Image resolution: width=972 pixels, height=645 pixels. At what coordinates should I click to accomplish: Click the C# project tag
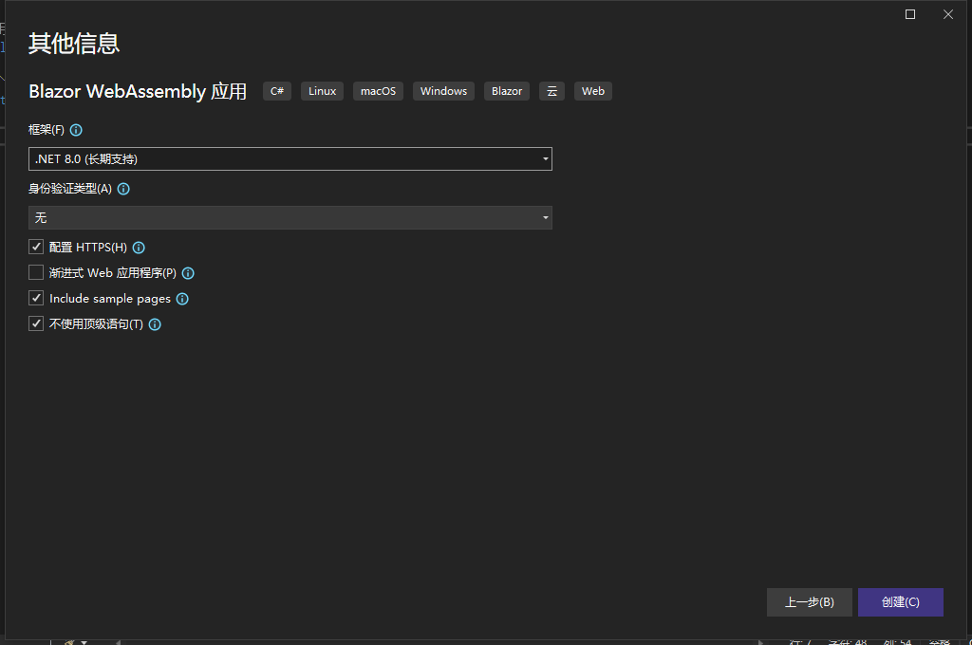tap(277, 91)
